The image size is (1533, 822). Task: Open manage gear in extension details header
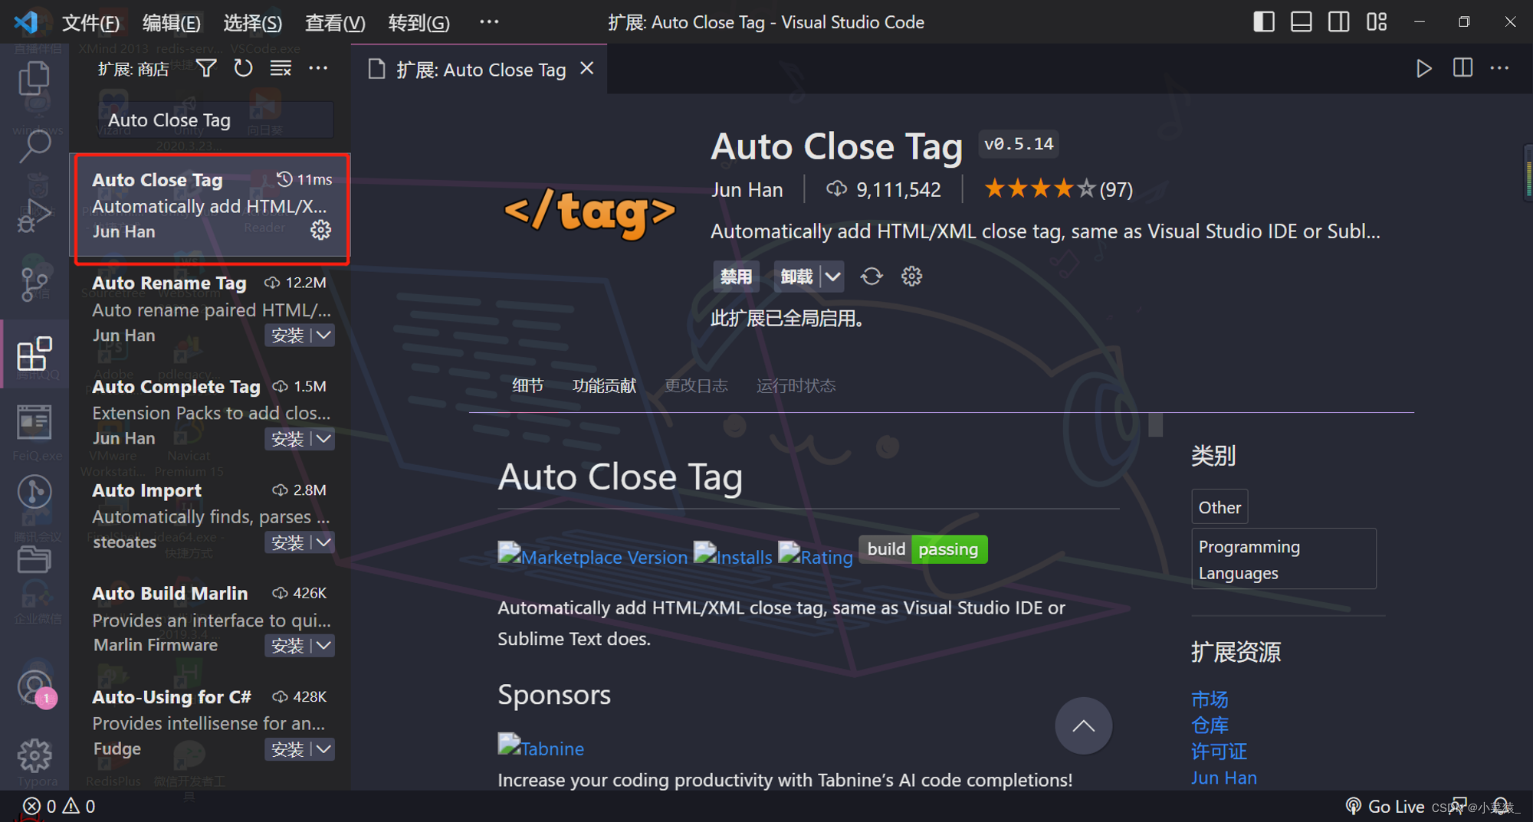click(x=911, y=277)
